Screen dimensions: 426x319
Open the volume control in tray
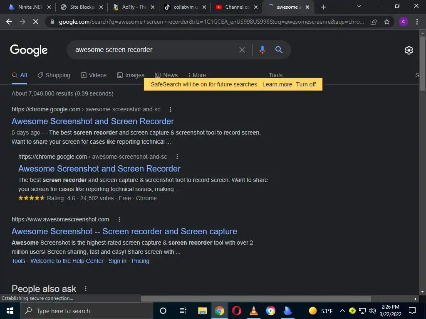(x=372, y=311)
